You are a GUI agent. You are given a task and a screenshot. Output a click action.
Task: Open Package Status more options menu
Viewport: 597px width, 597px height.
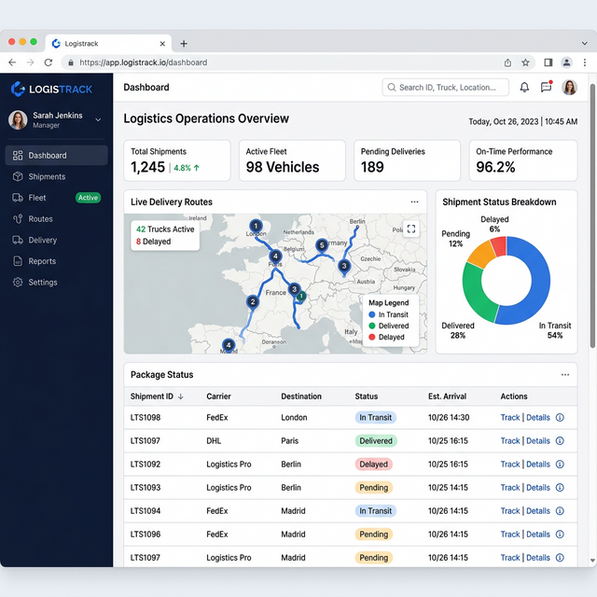tap(564, 375)
